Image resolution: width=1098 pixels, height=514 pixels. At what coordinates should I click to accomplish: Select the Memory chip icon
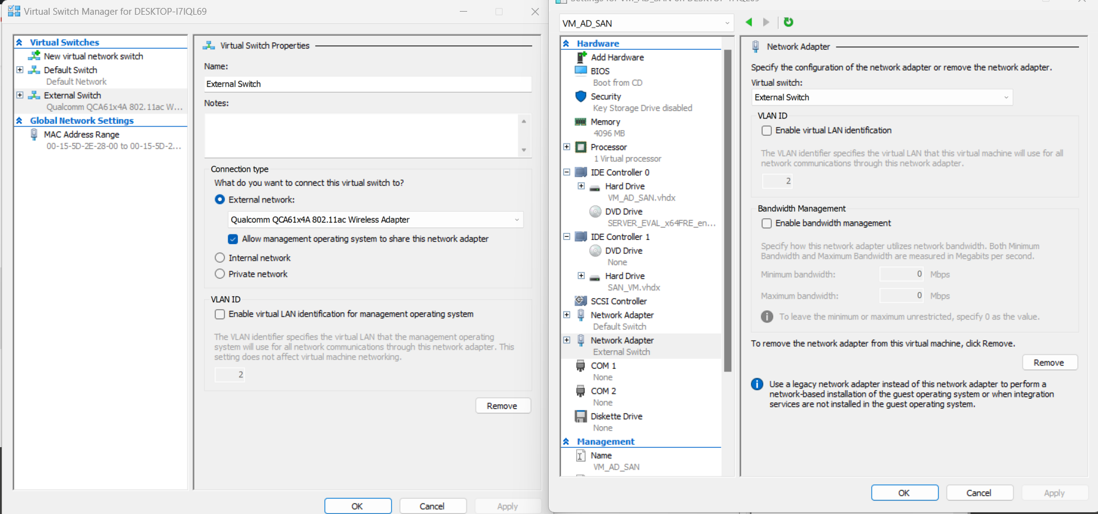[581, 121]
